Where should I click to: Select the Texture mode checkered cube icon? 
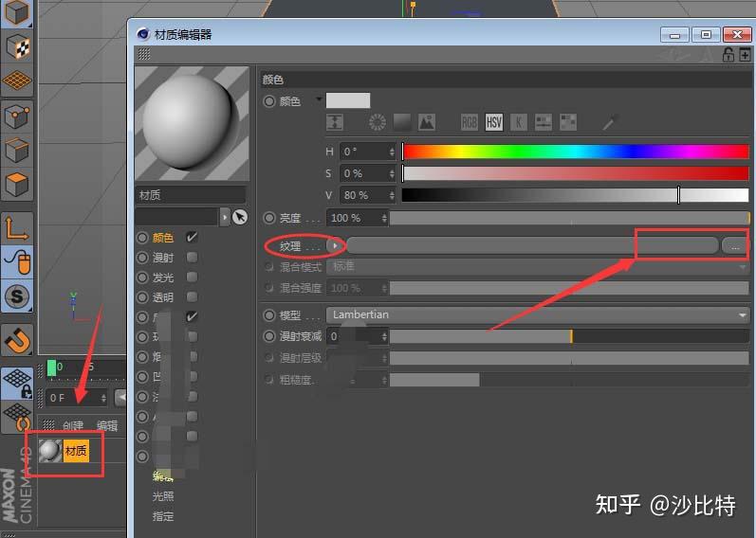17,46
